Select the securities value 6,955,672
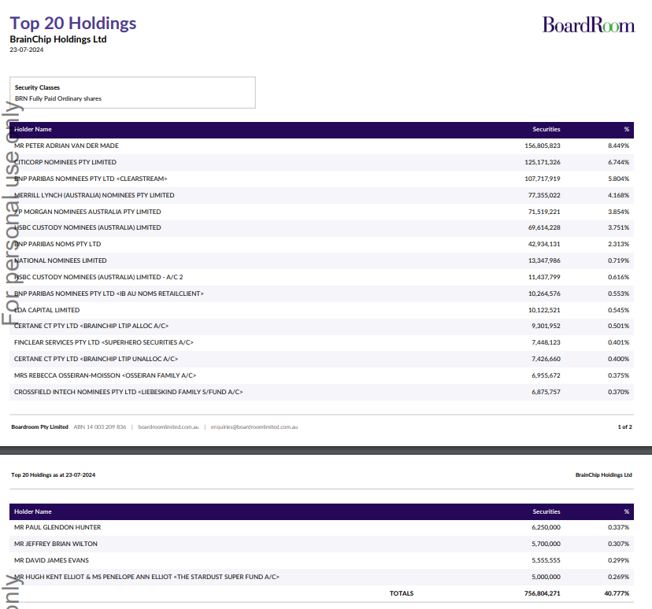This screenshot has height=609, width=652. pos(546,375)
